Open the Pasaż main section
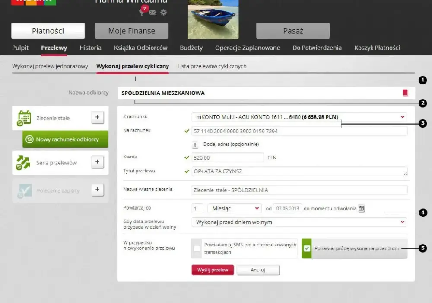The image size is (432, 303). pyautogui.click(x=293, y=31)
